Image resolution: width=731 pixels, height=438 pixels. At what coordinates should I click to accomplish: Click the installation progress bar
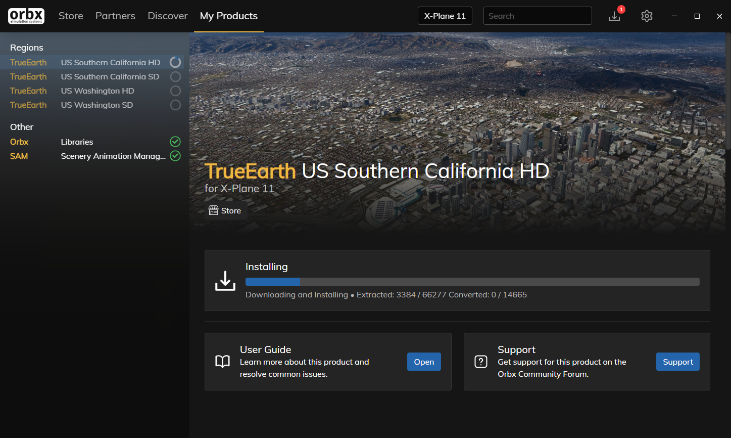472,282
